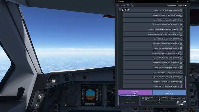Flip the small switch below the gear icon
Image resolution: width=199 pixels, height=112 pixels.
(183, 104)
